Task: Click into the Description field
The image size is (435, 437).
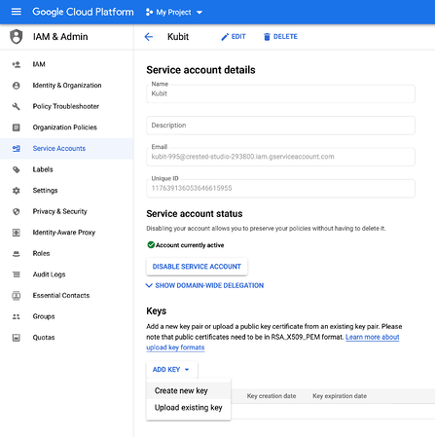Action: (x=280, y=126)
